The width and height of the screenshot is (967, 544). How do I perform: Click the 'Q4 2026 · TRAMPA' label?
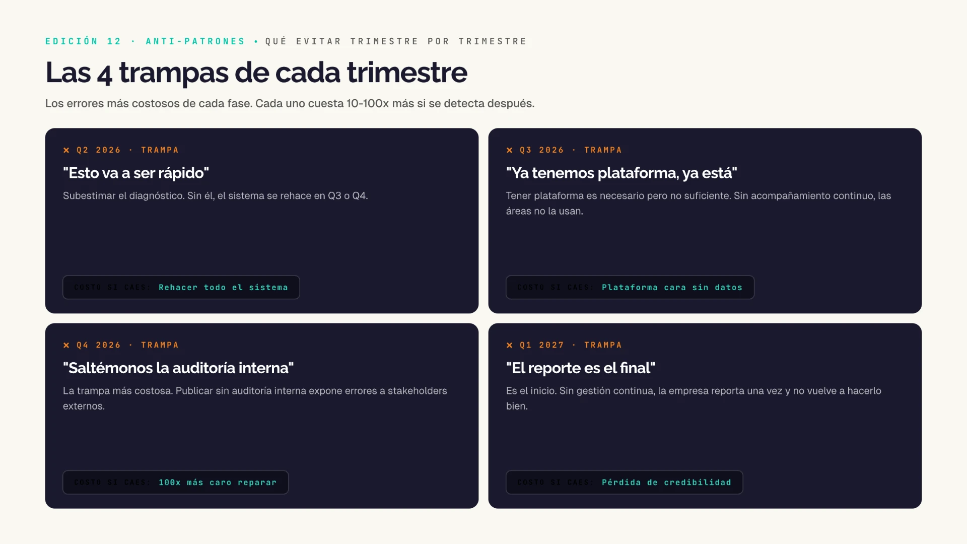click(x=127, y=345)
